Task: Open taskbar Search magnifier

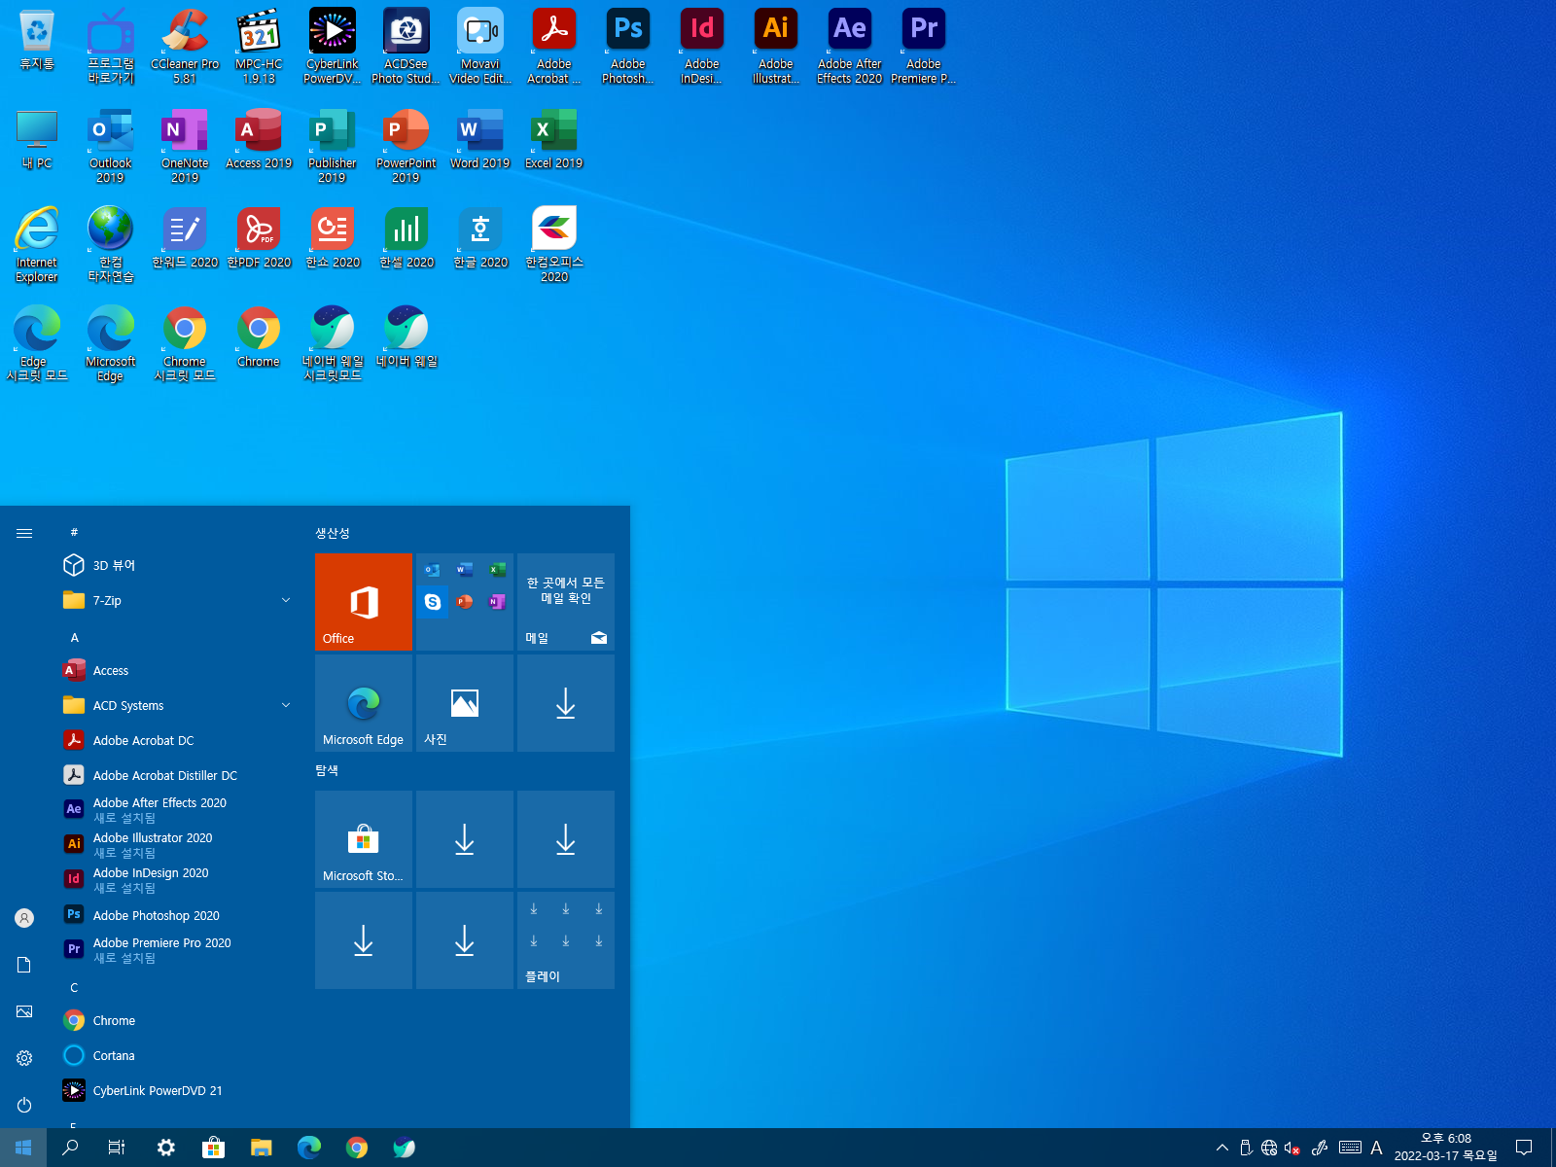Action: tap(70, 1148)
